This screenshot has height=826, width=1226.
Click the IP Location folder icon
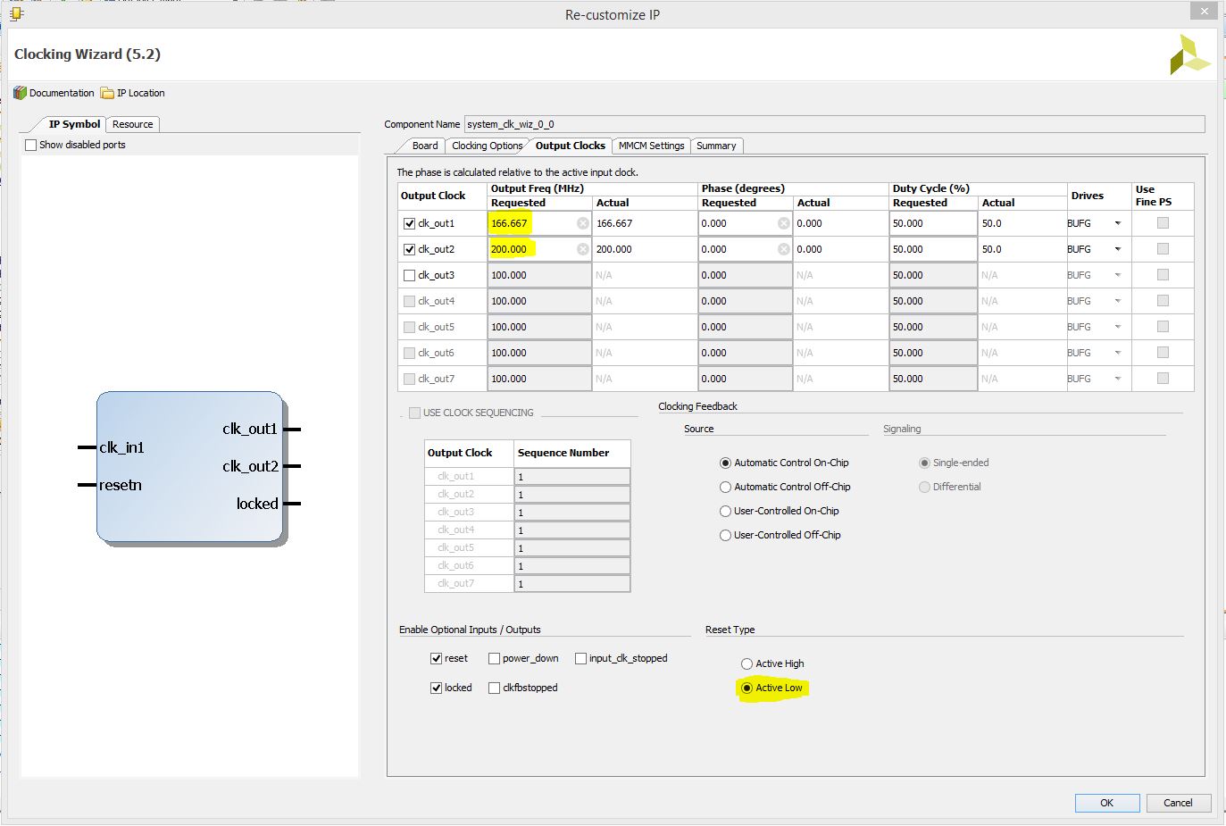(x=107, y=93)
